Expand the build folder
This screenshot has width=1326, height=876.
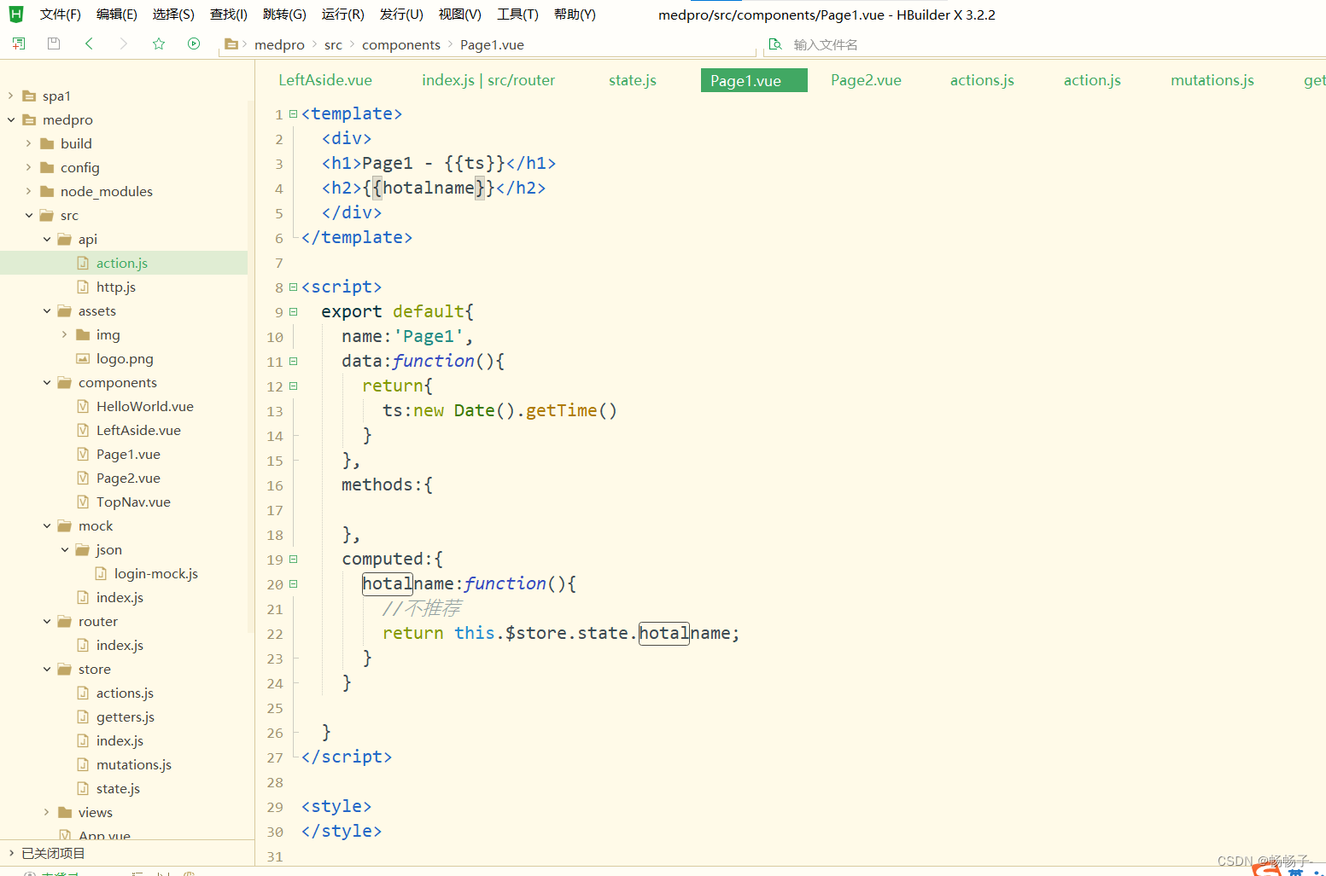tap(29, 143)
